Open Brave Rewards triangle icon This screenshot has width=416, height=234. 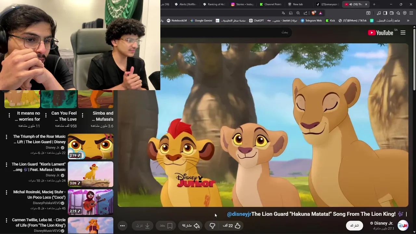(x=320, y=13)
